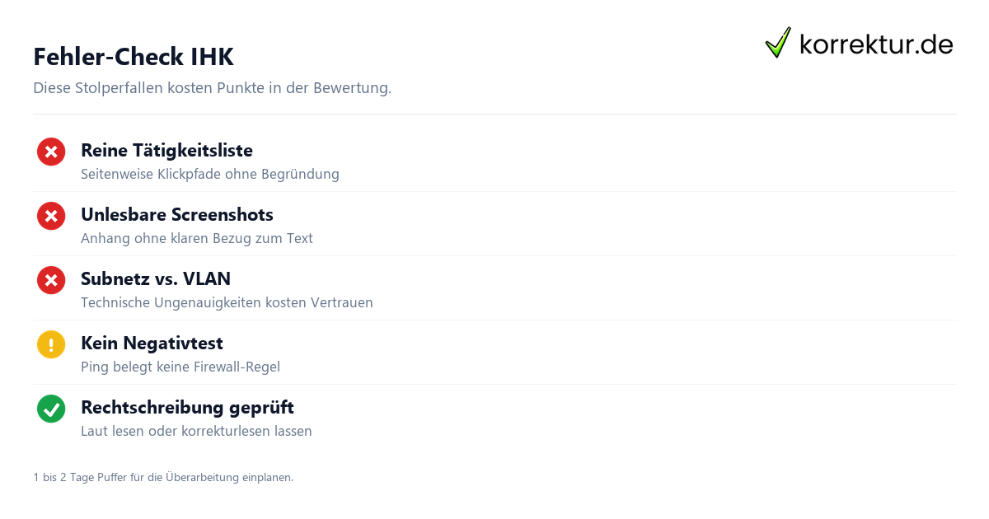This screenshot has width=989, height=519.
Task: Click the red X icon beside Subnetz vs. VLAN
Action: click(x=51, y=280)
